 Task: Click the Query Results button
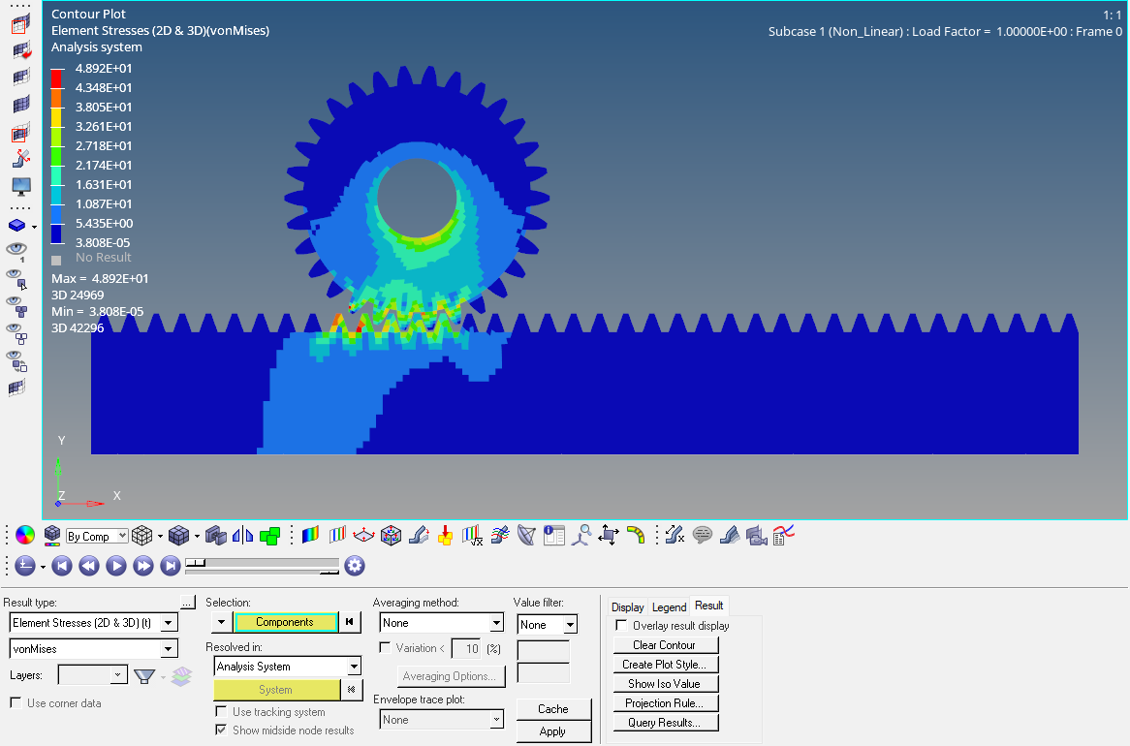[x=664, y=723]
